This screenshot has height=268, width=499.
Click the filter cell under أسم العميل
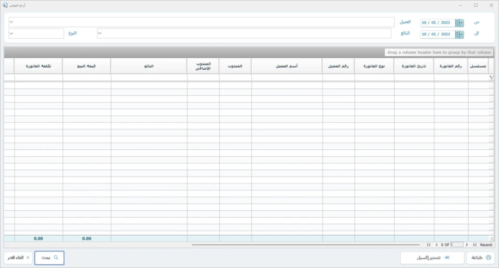pyautogui.click(x=287, y=78)
